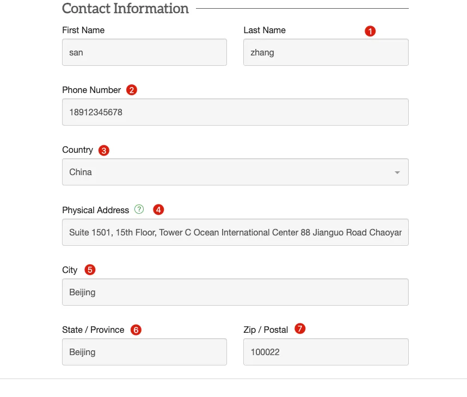Click red badge number 4 beside Physical Address

158,210
